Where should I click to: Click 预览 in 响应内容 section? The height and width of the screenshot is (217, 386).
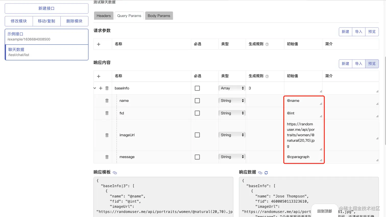[372, 64]
